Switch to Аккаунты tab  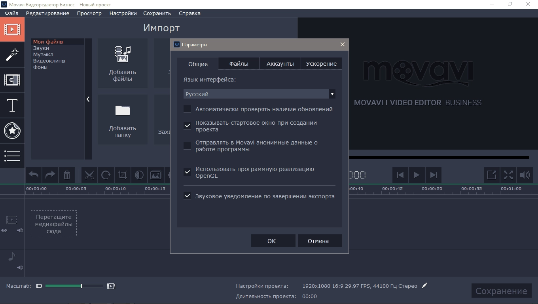[x=280, y=63]
